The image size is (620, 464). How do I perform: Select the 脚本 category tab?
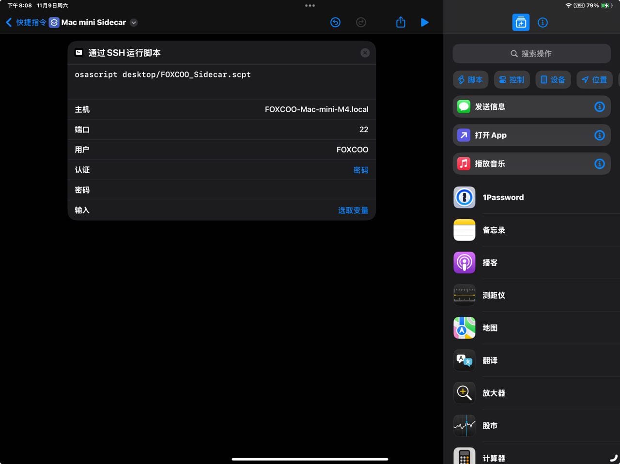470,80
